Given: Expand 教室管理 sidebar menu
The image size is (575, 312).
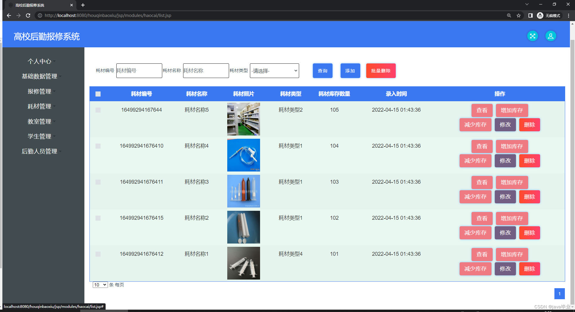Looking at the screenshot, I should (41, 121).
